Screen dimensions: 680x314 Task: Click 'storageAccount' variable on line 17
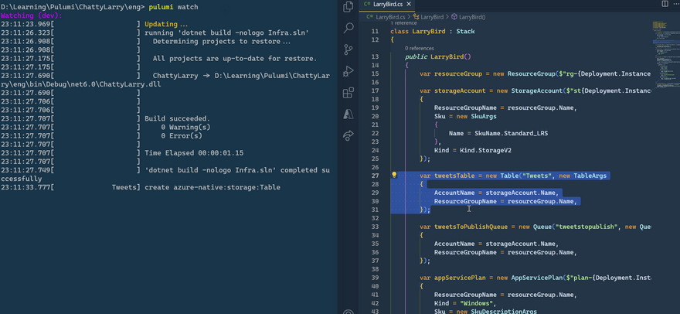pos(460,90)
